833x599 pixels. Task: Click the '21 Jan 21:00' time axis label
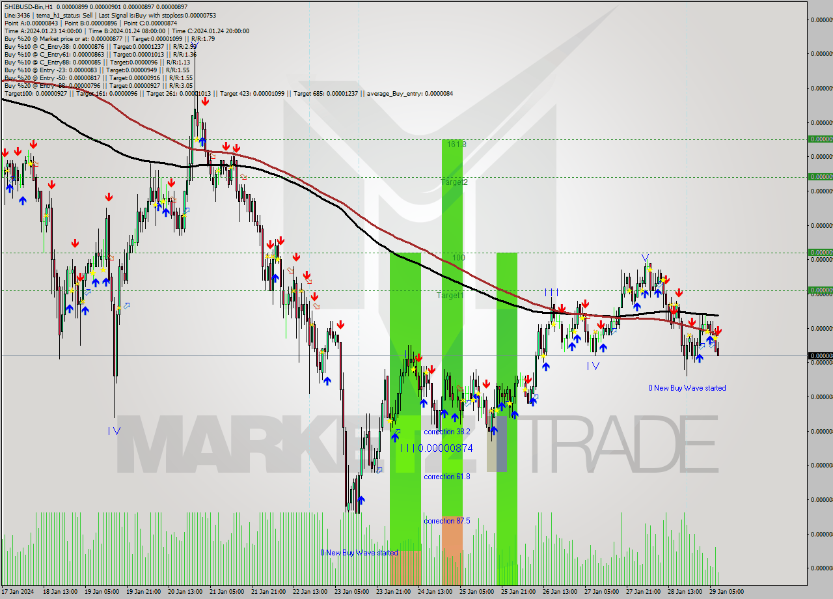[x=268, y=592]
